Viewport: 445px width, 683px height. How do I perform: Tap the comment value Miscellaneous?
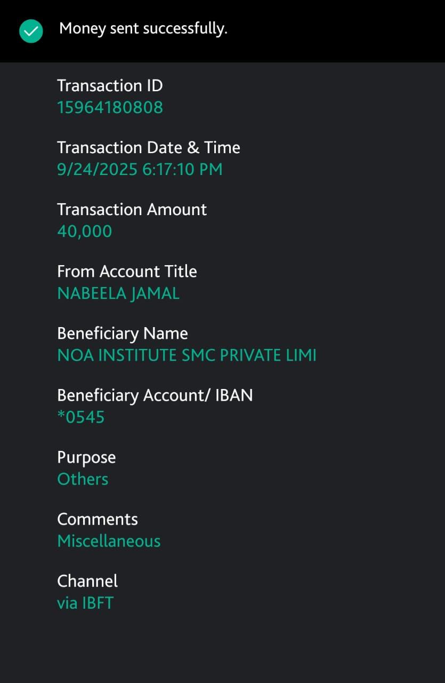[109, 541]
